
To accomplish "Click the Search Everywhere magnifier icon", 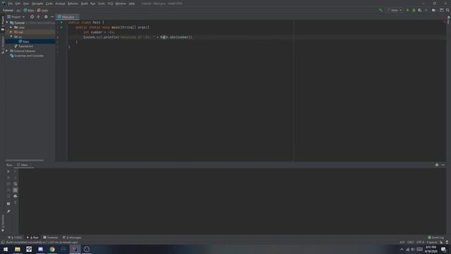I will [x=447, y=10].
